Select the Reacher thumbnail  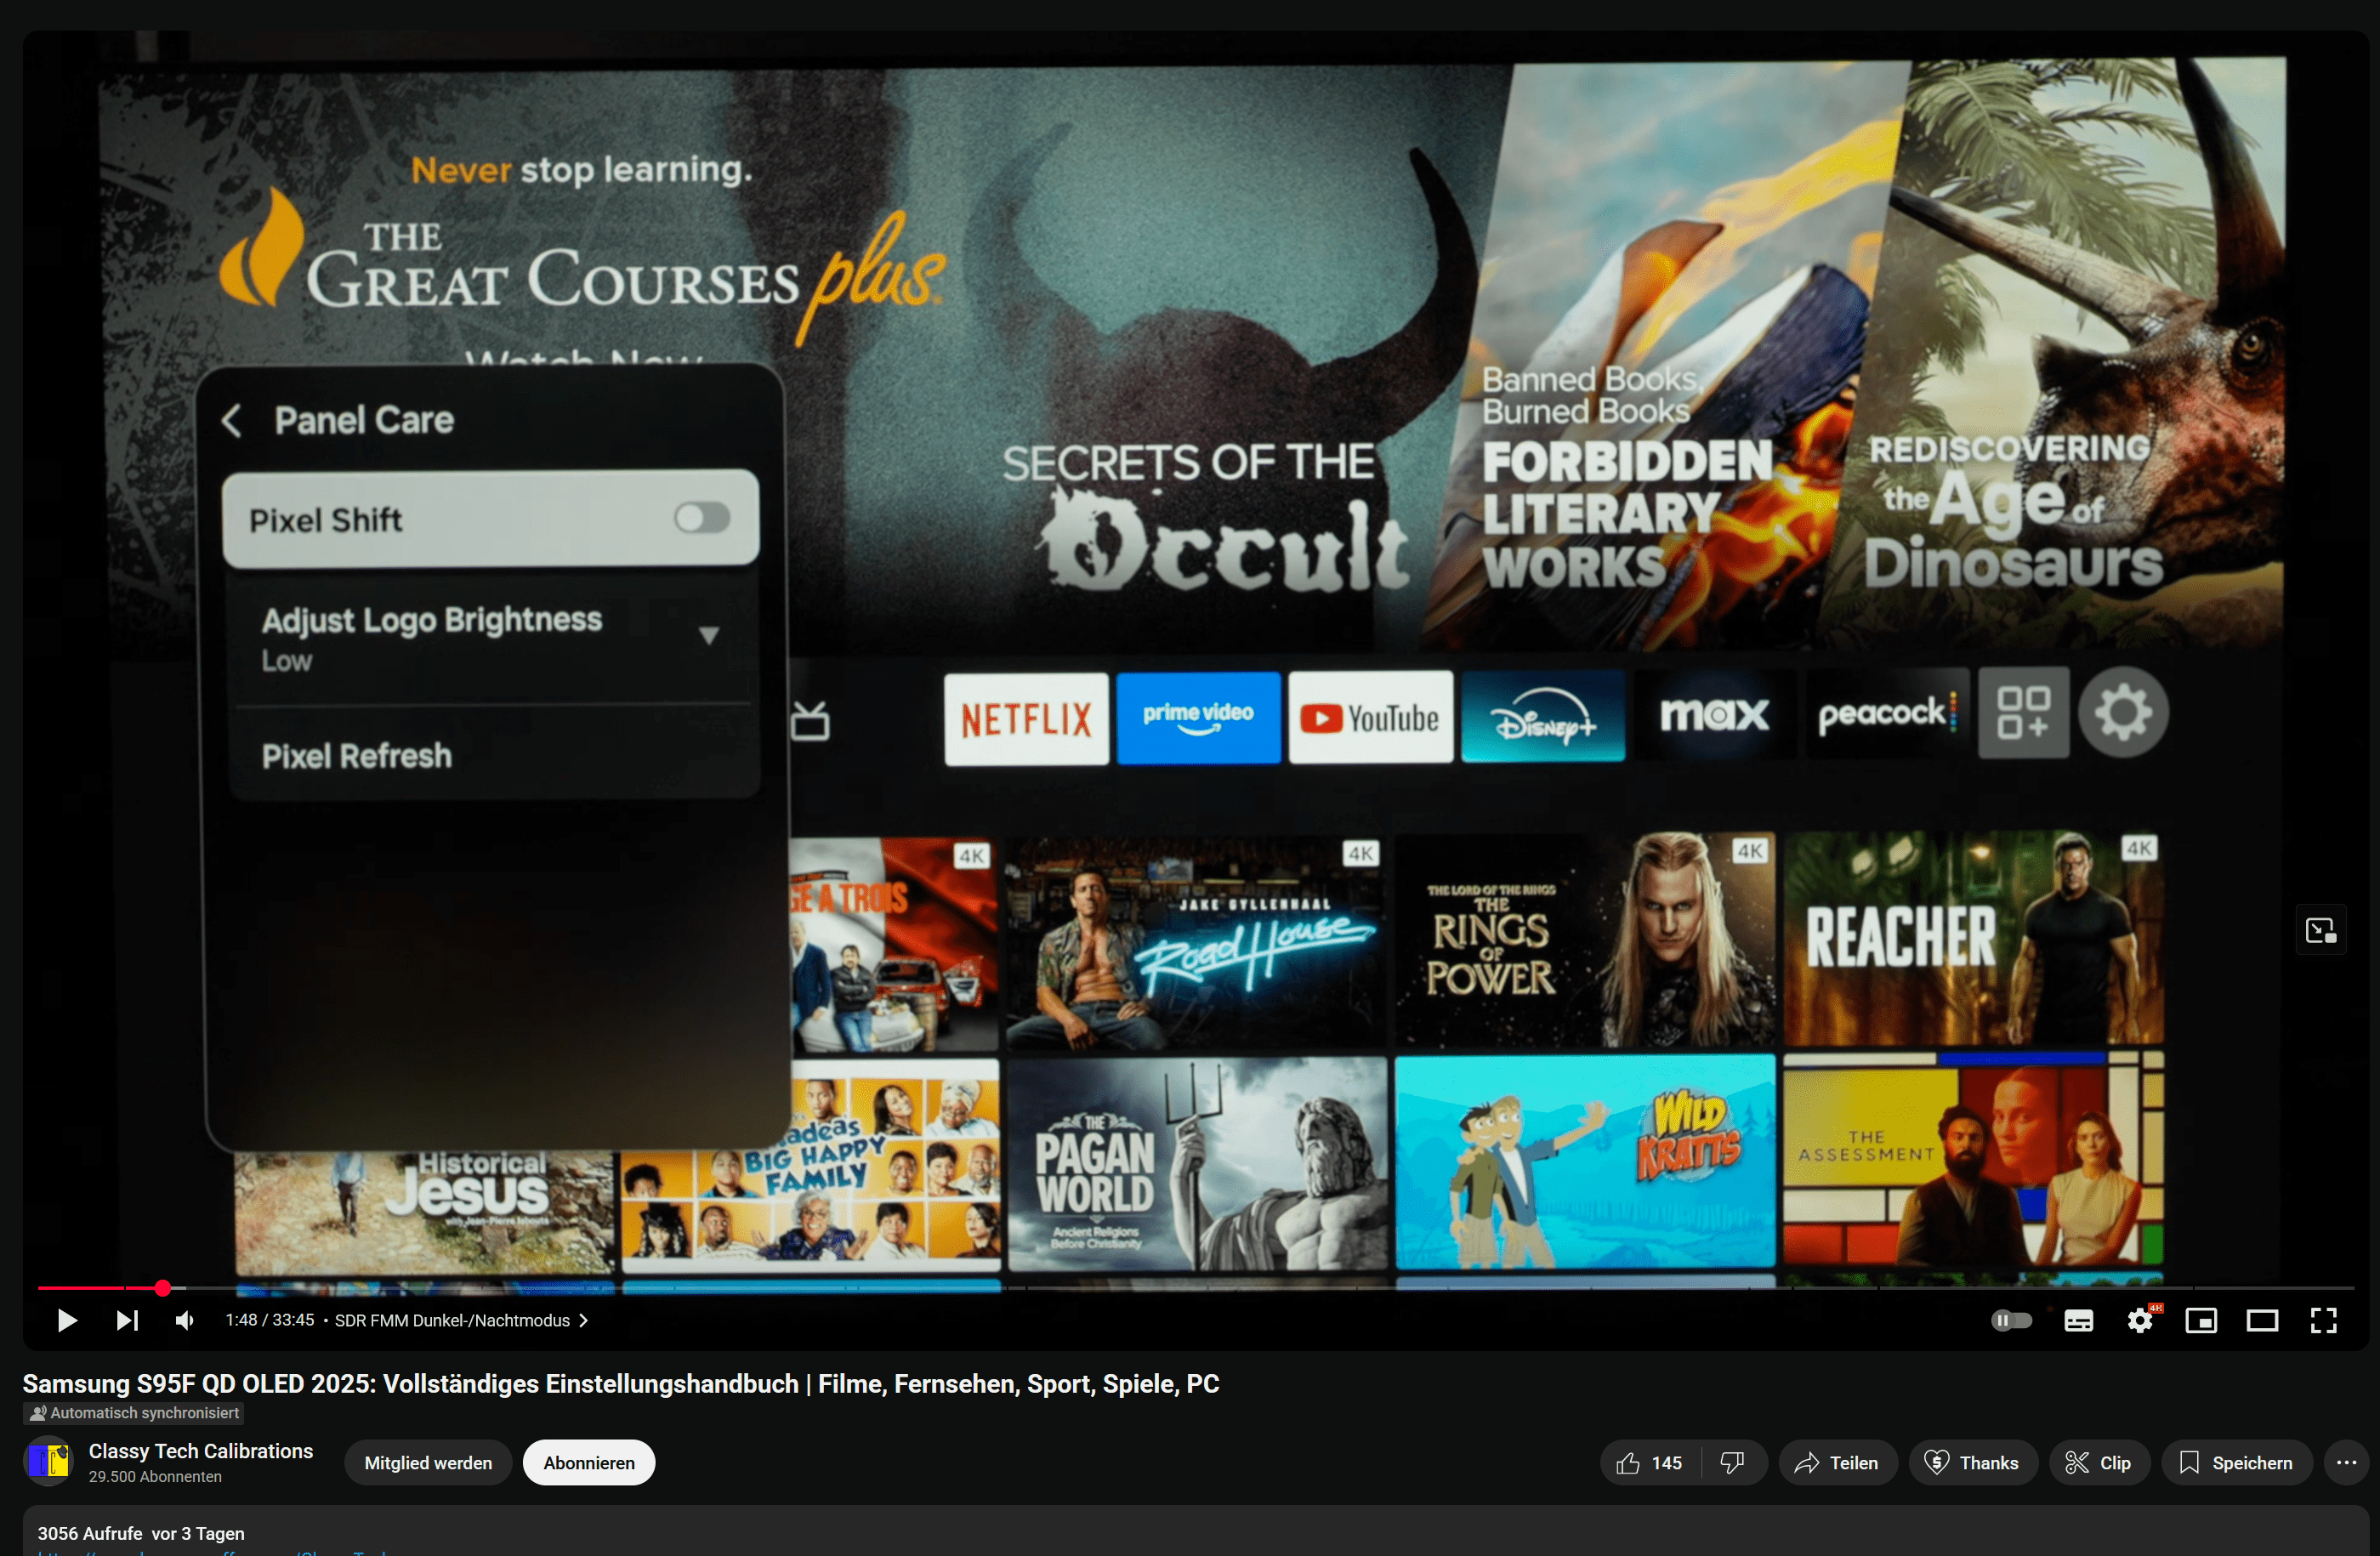1973,938
